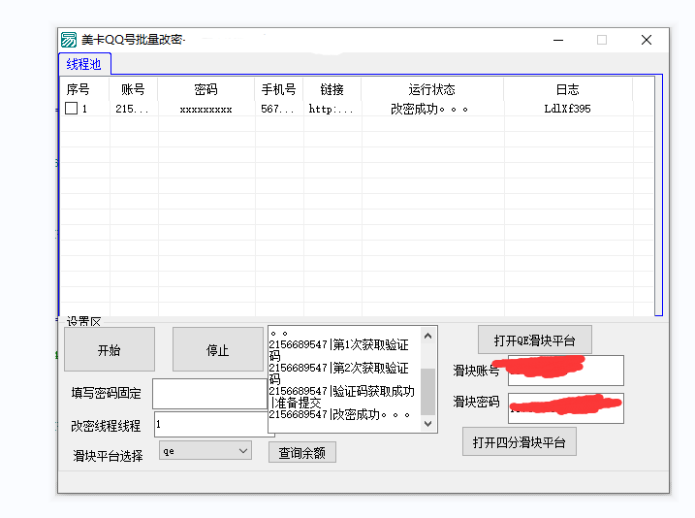Focus the 填写密码固定 input field

coord(208,394)
